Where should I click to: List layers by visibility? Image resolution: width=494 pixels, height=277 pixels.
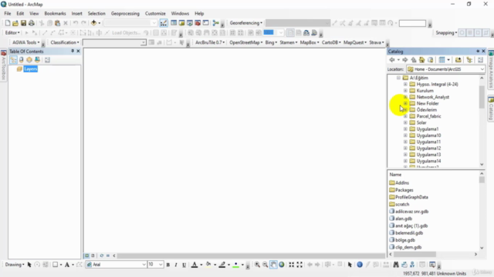pos(29,60)
